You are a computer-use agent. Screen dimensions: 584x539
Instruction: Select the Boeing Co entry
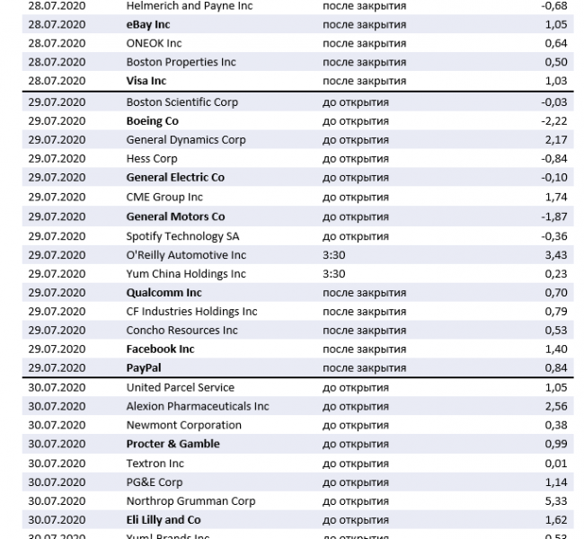[153, 121]
